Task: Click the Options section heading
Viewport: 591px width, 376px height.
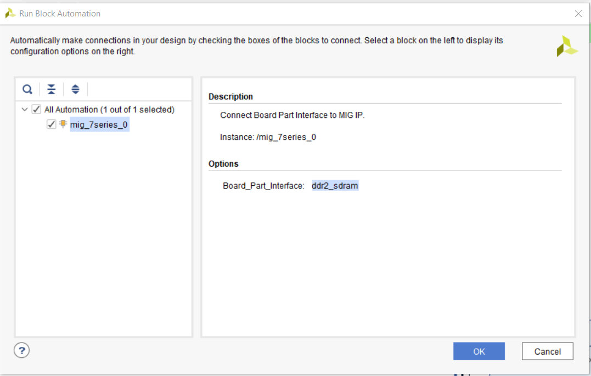Action: (x=223, y=164)
